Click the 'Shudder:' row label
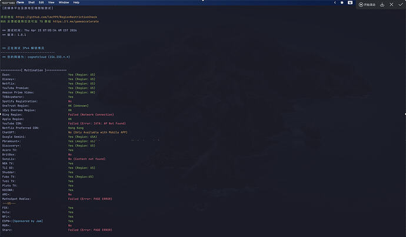The image size is (406, 237). tap(9, 172)
